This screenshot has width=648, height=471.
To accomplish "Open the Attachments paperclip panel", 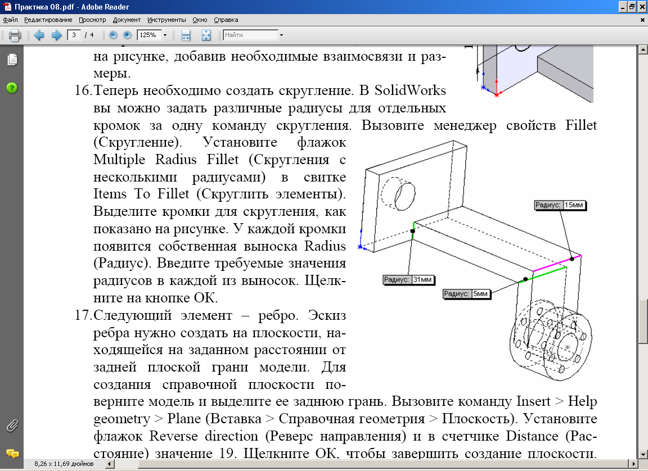I will click(12, 425).
